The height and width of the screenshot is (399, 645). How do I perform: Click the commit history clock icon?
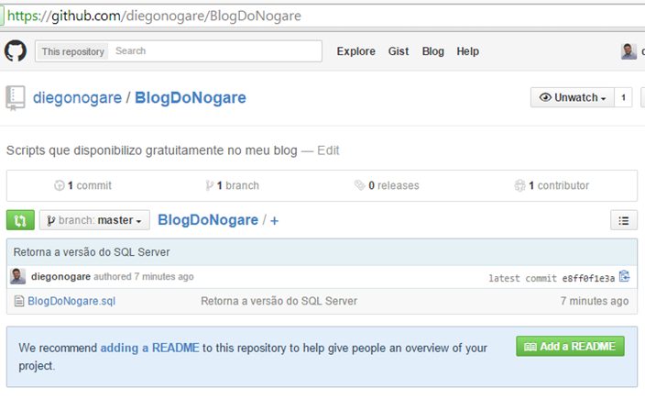pyautogui.click(x=60, y=185)
